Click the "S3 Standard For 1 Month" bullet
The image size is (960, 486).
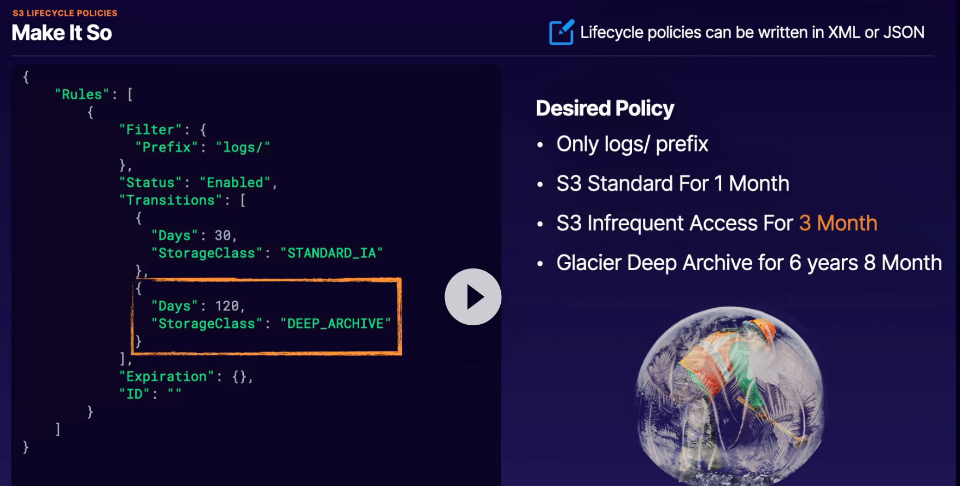click(x=672, y=184)
